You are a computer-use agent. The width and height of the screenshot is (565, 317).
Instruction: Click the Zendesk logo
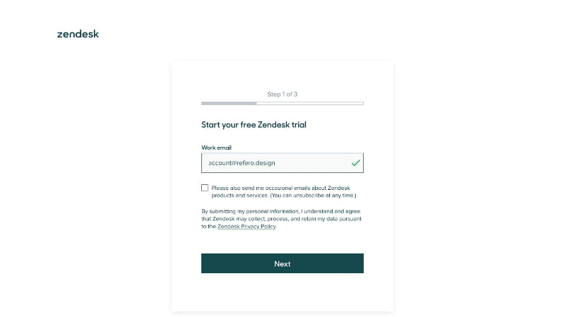(78, 34)
